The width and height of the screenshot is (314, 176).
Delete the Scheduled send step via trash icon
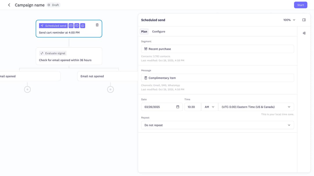tap(97, 25)
